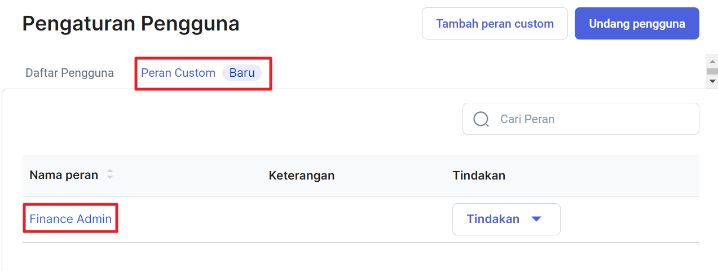Image resolution: width=718 pixels, height=271 pixels.
Task: Click the ascending sort arrow beside Nama peran
Action: click(110, 172)
